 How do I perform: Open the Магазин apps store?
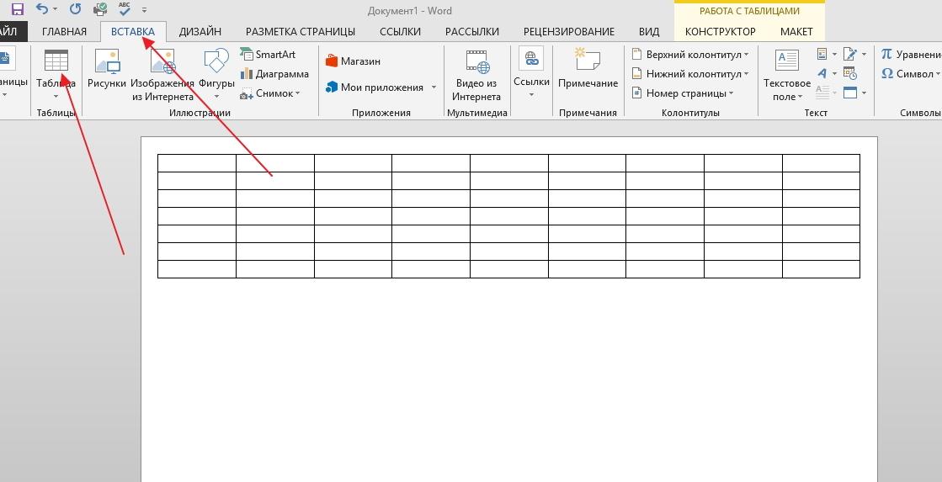point(353,61)
